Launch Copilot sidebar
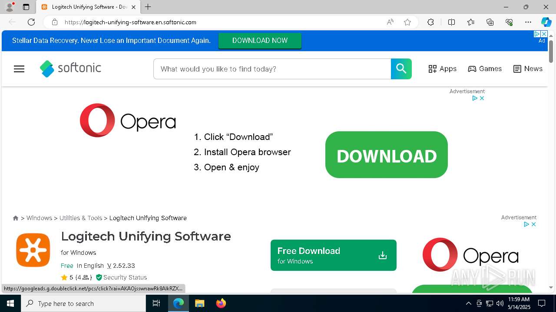556x312 pixels. [x=546, y=22]
